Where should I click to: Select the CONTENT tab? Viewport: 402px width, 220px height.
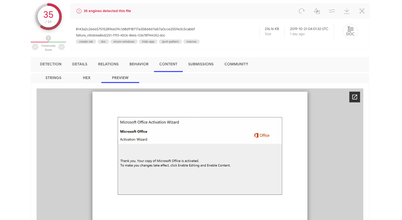[x=168, y=64]
